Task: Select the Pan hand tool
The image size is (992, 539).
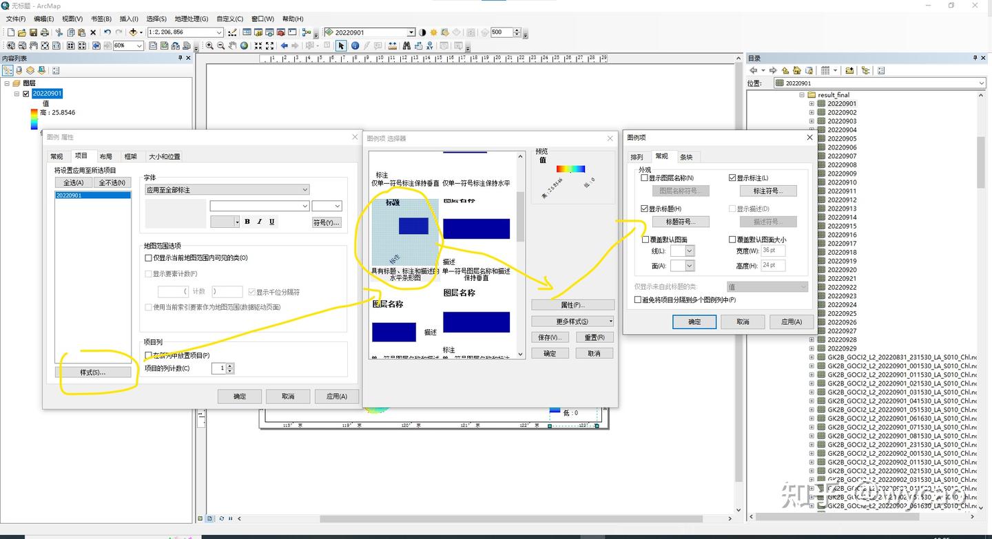Action: coord(232,46)
